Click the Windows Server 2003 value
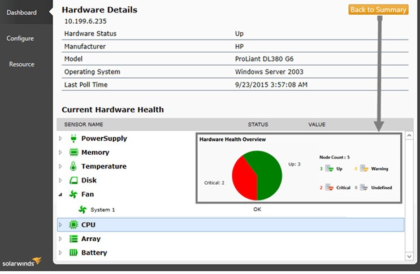Viewport: 420px width, 274px height. point(269,72)
